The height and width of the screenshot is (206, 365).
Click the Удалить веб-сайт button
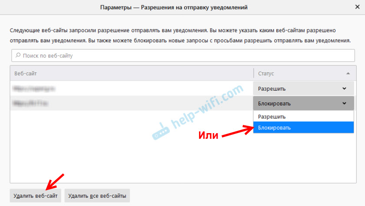(x=35, y=196)
